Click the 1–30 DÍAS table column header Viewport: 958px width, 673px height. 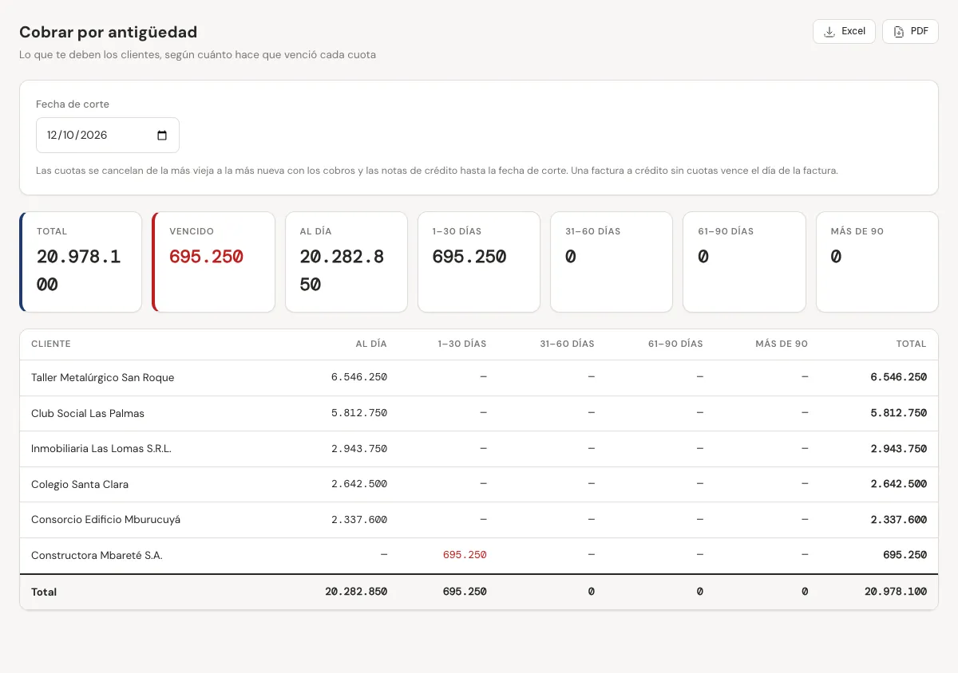462,344
